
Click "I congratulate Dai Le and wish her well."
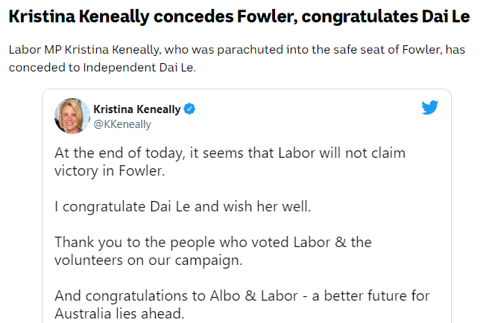183,206
